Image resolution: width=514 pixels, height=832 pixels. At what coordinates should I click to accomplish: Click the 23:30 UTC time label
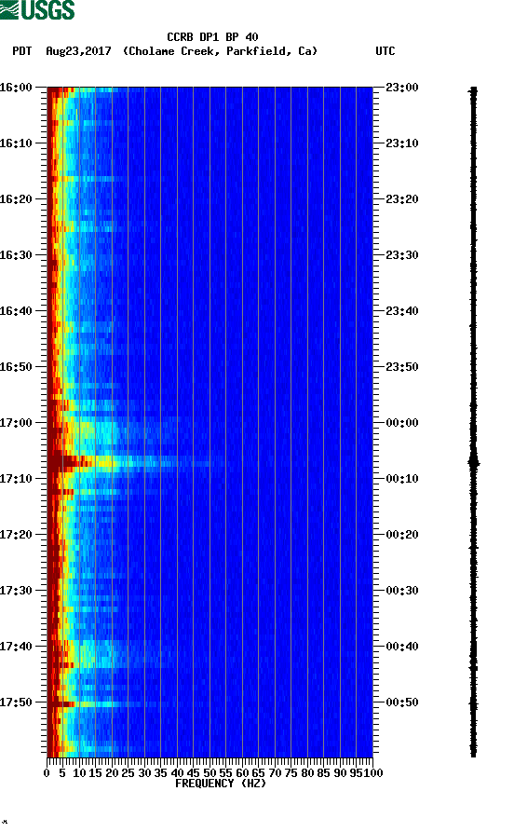pos(402,254)
